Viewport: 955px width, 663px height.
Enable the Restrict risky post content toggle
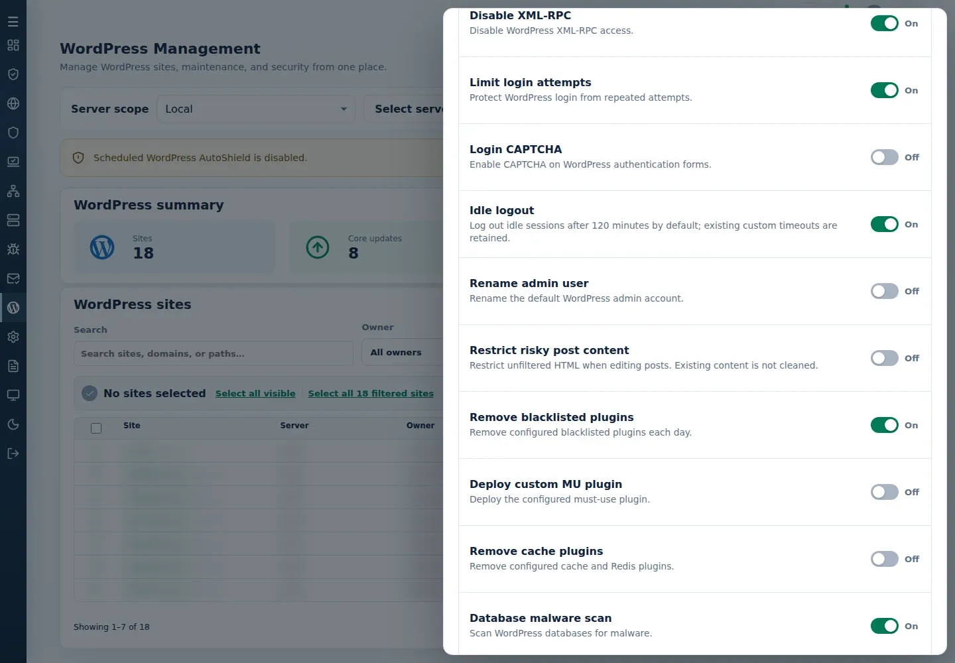(885, 358)
